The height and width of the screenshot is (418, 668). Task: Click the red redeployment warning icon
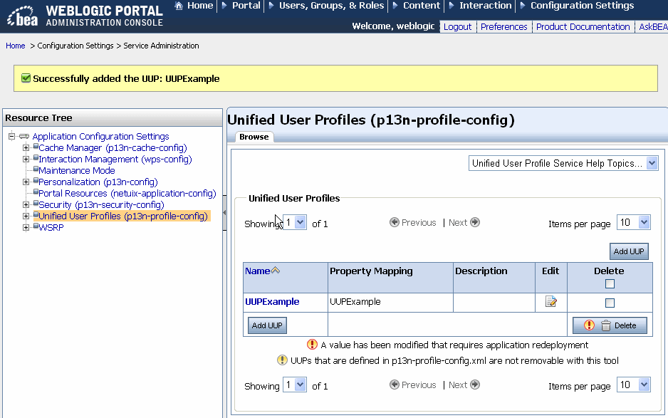(x=312, y=344)
